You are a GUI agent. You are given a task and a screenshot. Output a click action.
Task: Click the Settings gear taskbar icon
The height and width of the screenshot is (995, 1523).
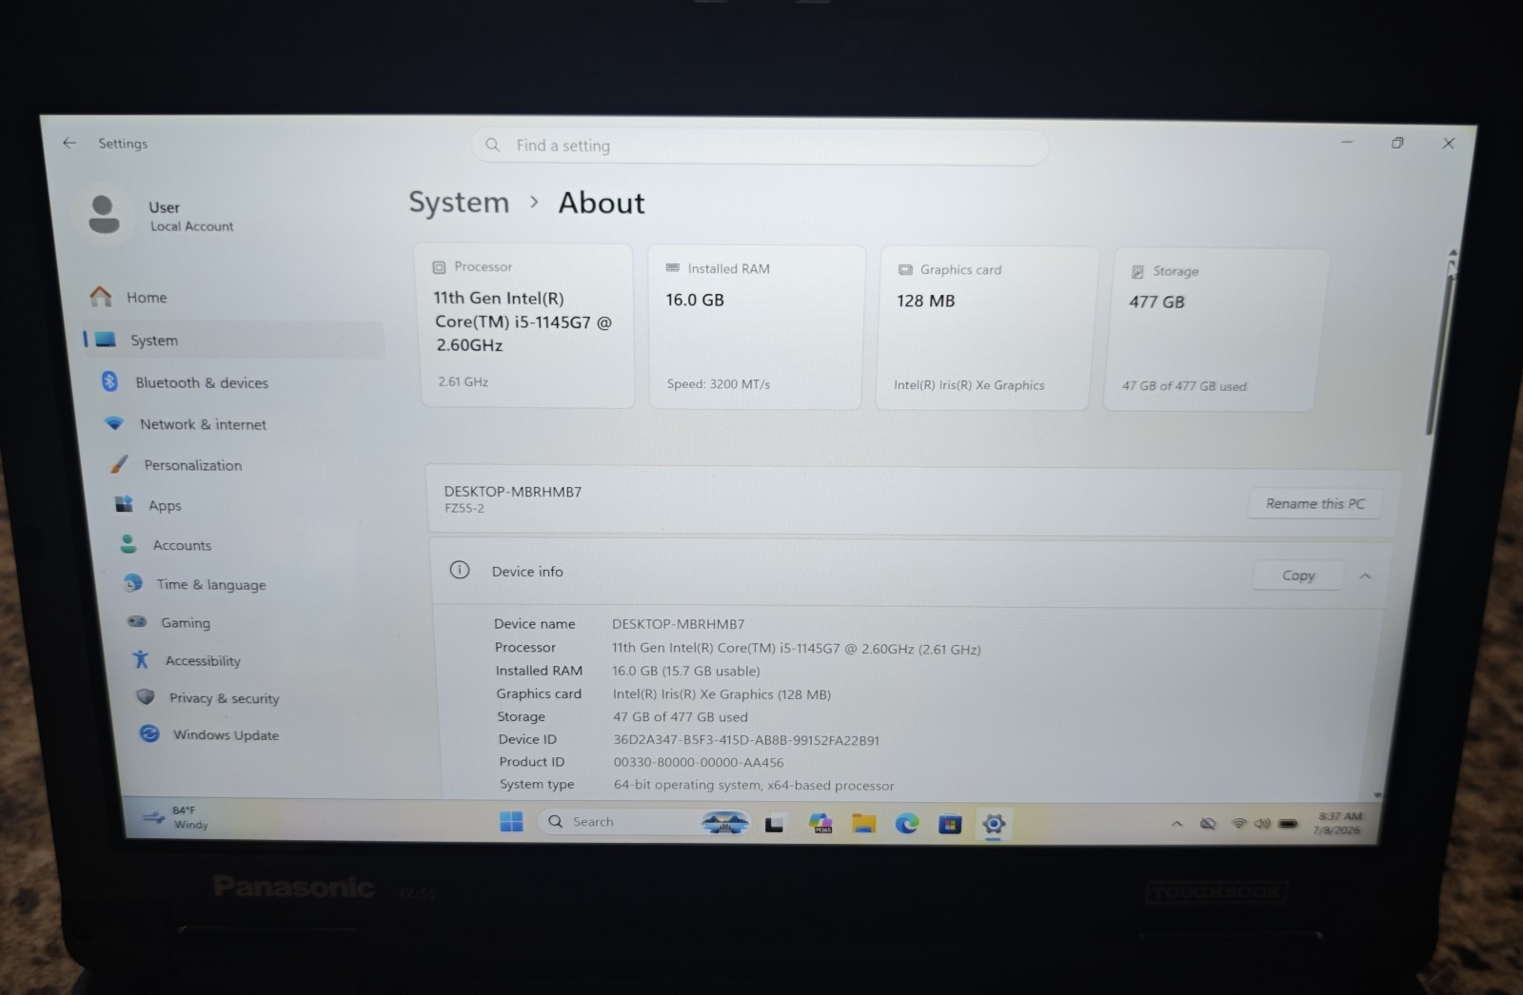(993, 824)
